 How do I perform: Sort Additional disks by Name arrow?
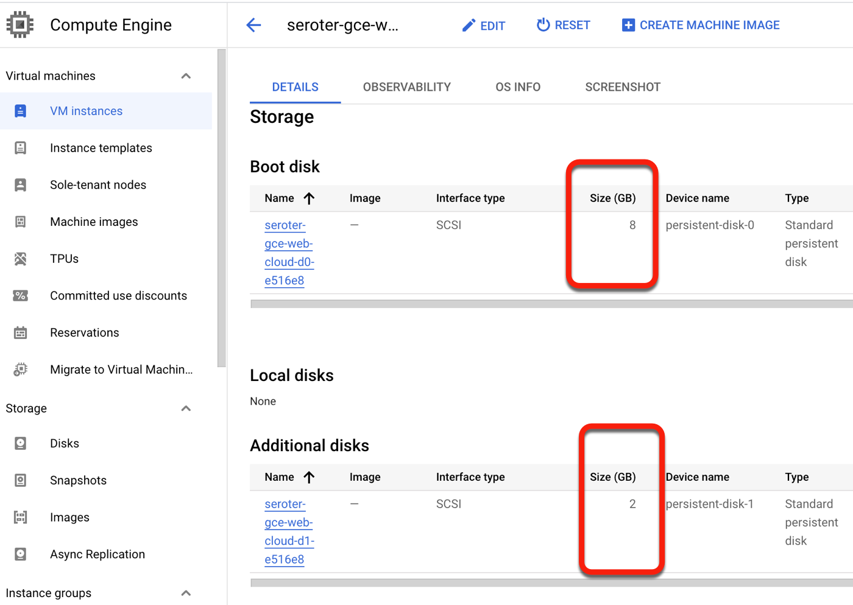pyautogui.click(x=309, y=477)
